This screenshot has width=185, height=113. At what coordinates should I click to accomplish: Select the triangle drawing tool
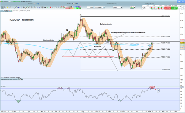click(59, 7)
